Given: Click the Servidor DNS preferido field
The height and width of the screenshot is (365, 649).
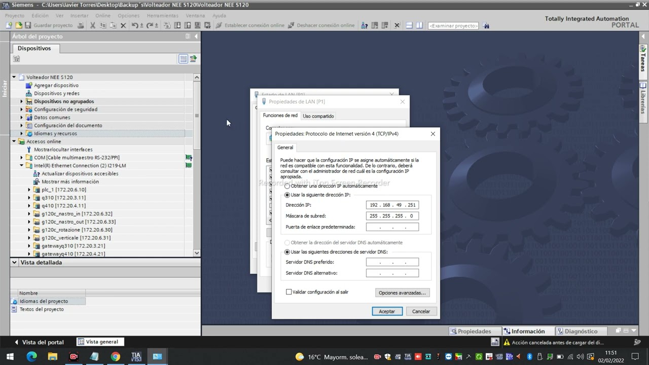Looking at the screenshot, I should point(392,262).
